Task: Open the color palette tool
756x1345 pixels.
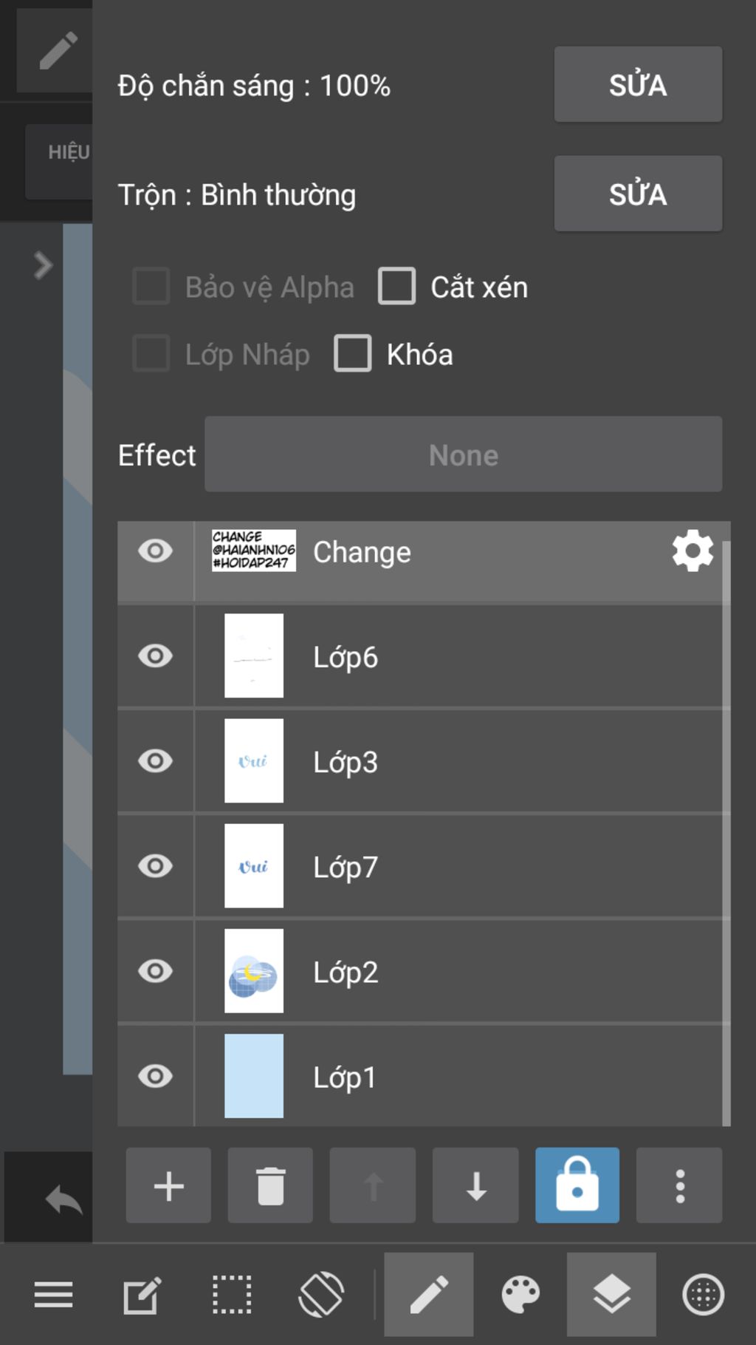Action: click(520, 1295)
